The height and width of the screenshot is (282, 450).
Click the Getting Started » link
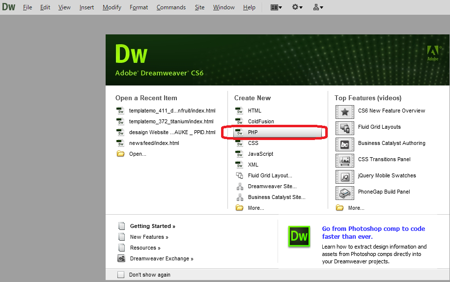click(153, 226)
